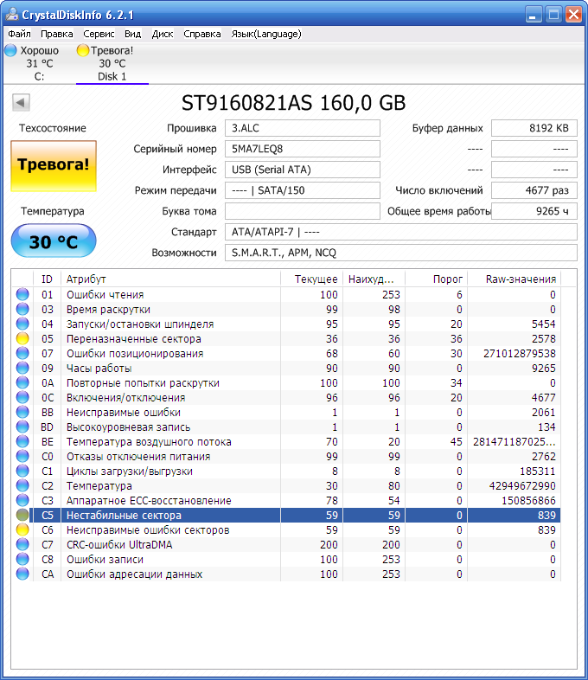
Task: Click the status orb for BD Высокоуровневая запись
Action: tap(22, 427)
